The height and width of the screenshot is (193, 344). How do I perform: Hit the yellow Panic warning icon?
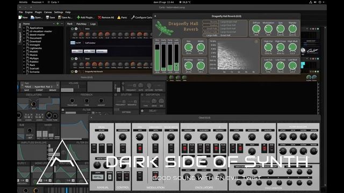click(119, 17)
